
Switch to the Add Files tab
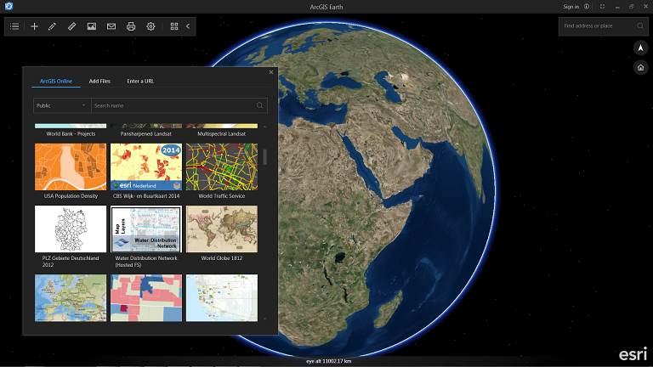(99, 82)
